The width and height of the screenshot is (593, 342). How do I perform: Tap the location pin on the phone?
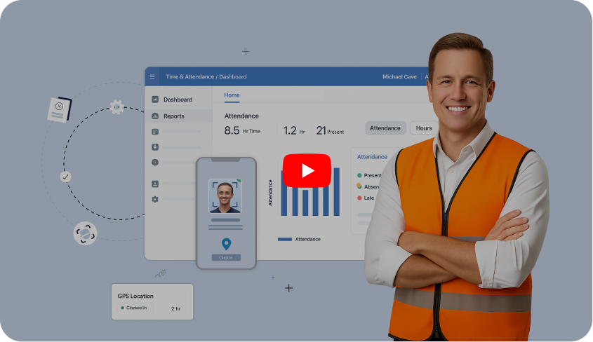pos(226,244)
